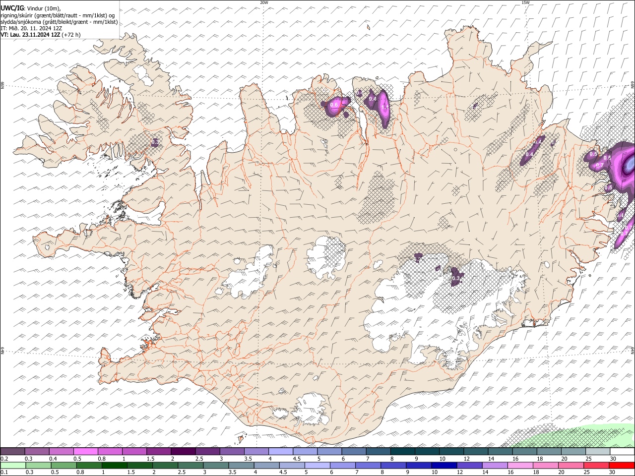The height and width of the screenshot is (476, 635).
Task: Click the 20W longitude label
Action: (x=264, y=2)
